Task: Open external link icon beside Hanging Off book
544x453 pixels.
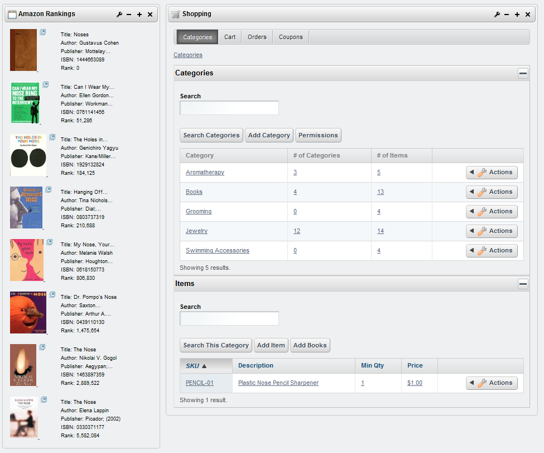Action: [x=48, y=189]
